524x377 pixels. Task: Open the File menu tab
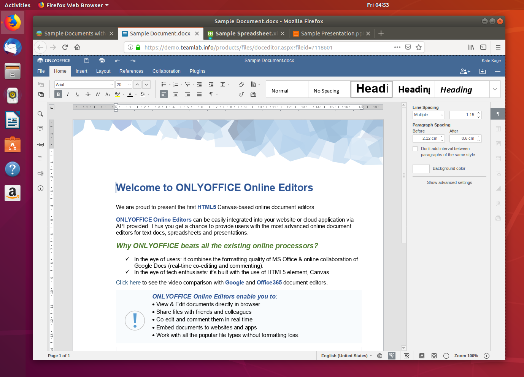41,71
